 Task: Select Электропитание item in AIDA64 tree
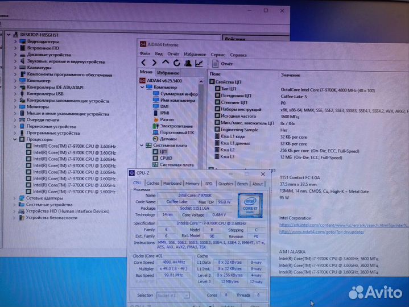(x=173, y=126)
